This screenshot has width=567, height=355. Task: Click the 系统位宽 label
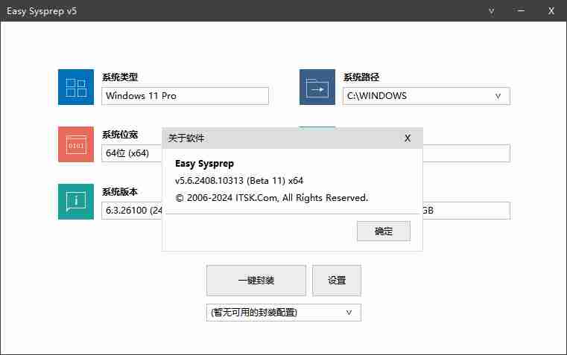tap(120, 135)
